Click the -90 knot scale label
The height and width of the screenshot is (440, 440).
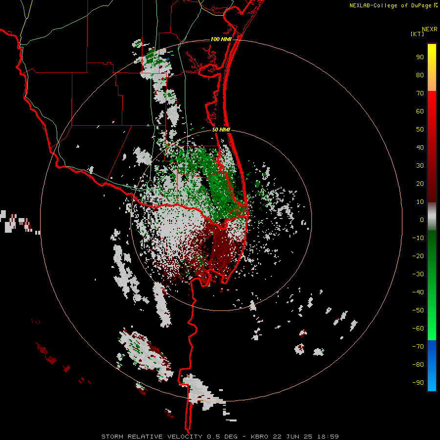tap(418, 383)
